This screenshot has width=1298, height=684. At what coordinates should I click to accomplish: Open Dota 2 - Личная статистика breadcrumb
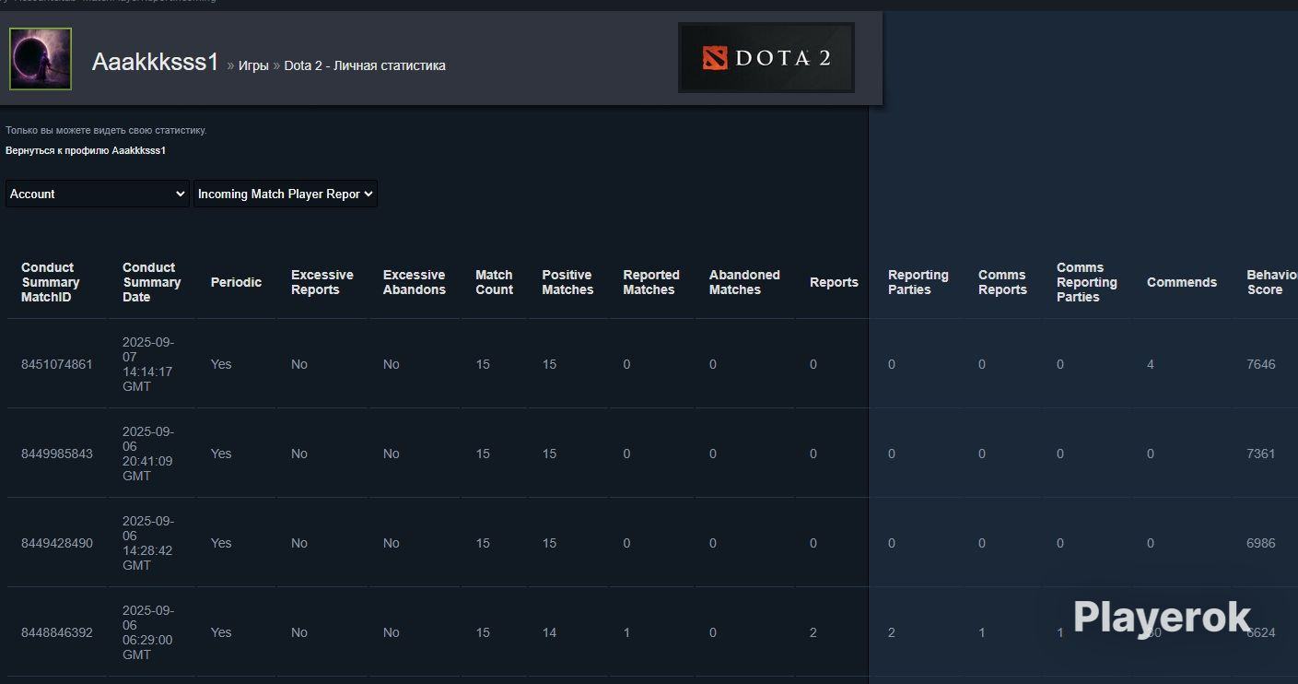(x=365, y=65)
